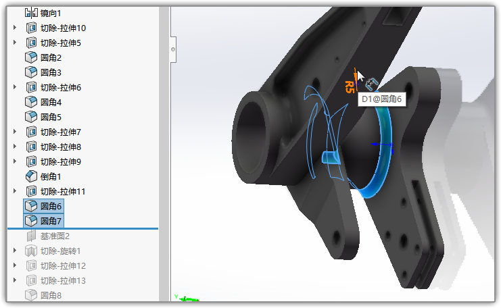The image size is (501, 308).
Task: Click the 圆角8 suppressed fillet icon
Action: coord(31,295)
